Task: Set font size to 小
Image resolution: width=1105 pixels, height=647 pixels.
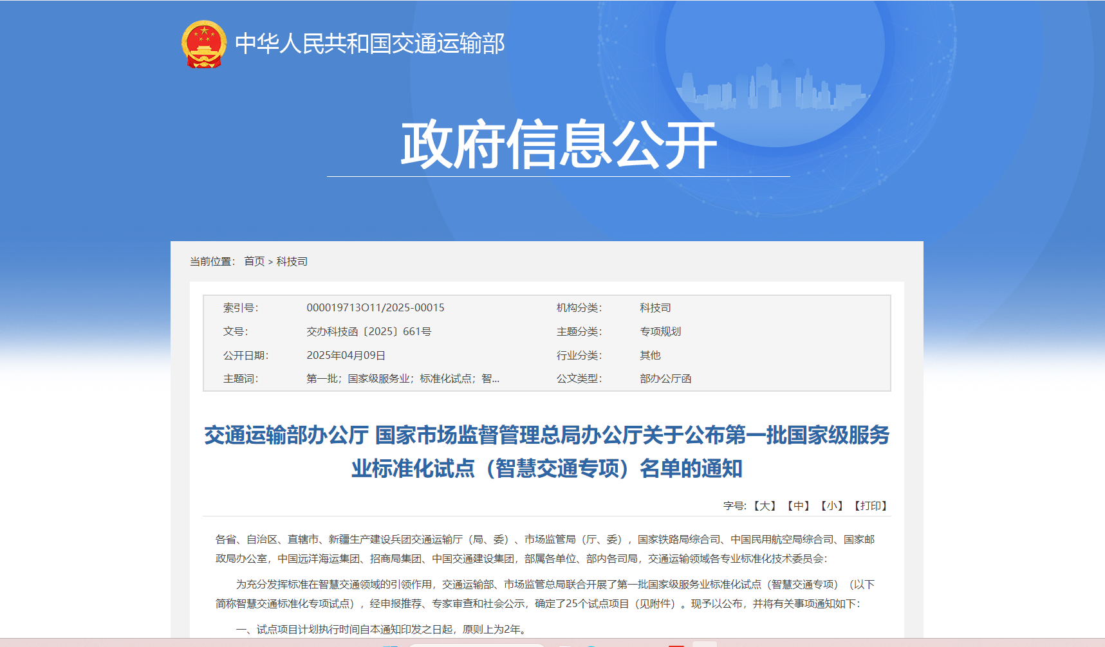Action: coord(831,506)
